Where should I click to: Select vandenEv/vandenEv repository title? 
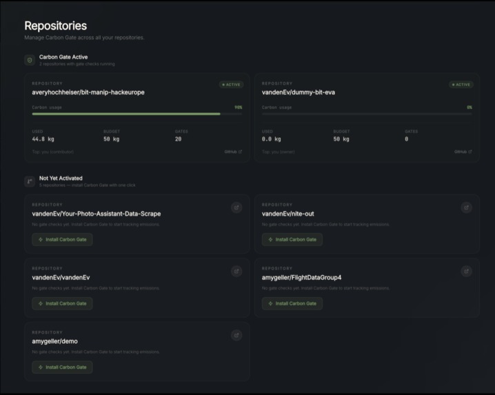tap(61, 278)
